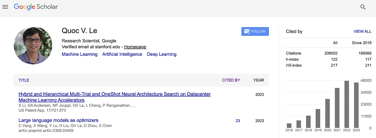This screenshot has height=138, width=376.
Task: Sort publications by Year column
Action: (x=258, y=80)
